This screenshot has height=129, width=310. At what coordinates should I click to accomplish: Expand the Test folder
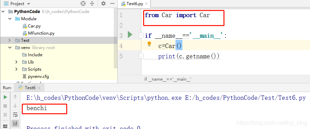10,40
